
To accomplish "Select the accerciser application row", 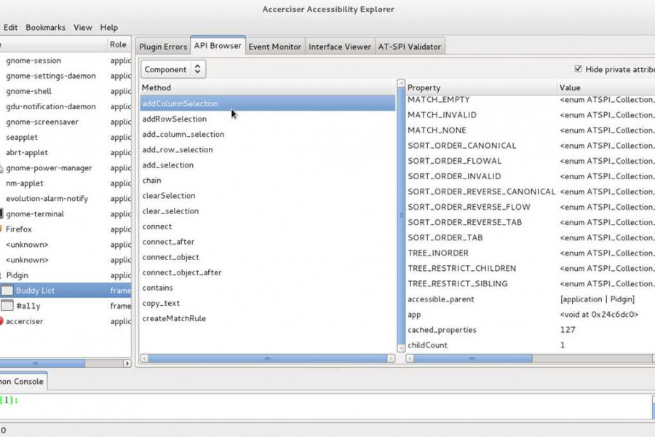I will click(65, 321).
